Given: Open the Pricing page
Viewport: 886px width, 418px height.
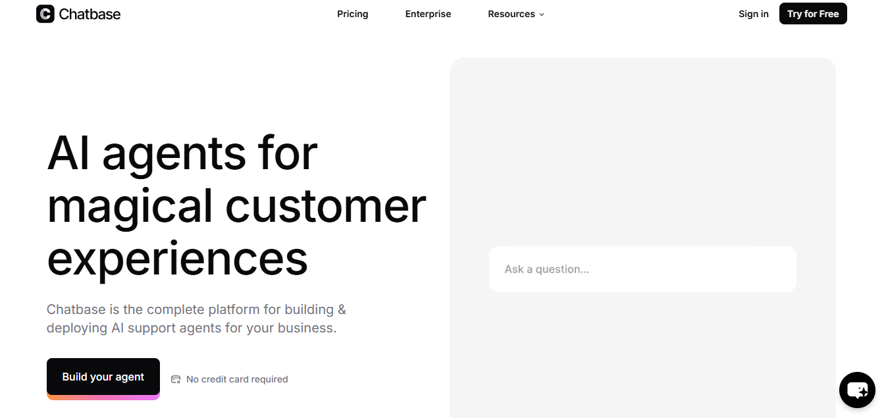Looking at the screenshot, I should coord(352,14).
